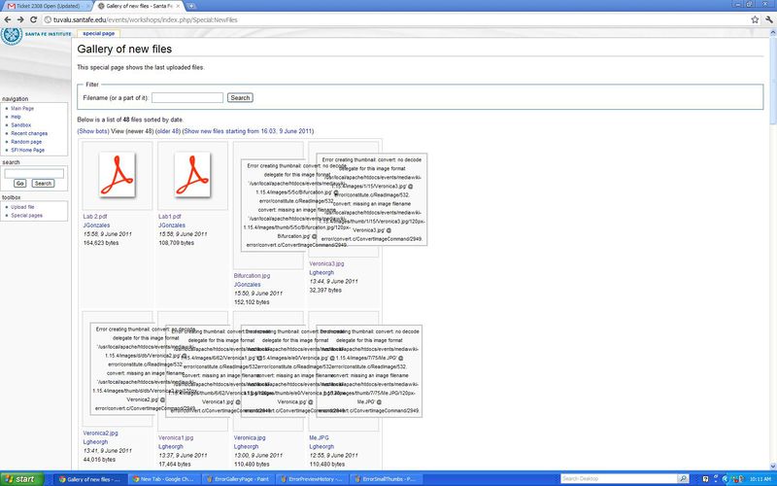
Task: Click the Filename filter text field
Action: 187,98
